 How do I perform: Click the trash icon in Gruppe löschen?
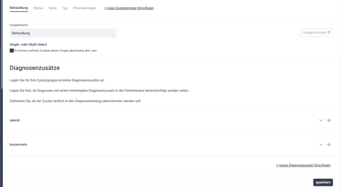(329, 33)
